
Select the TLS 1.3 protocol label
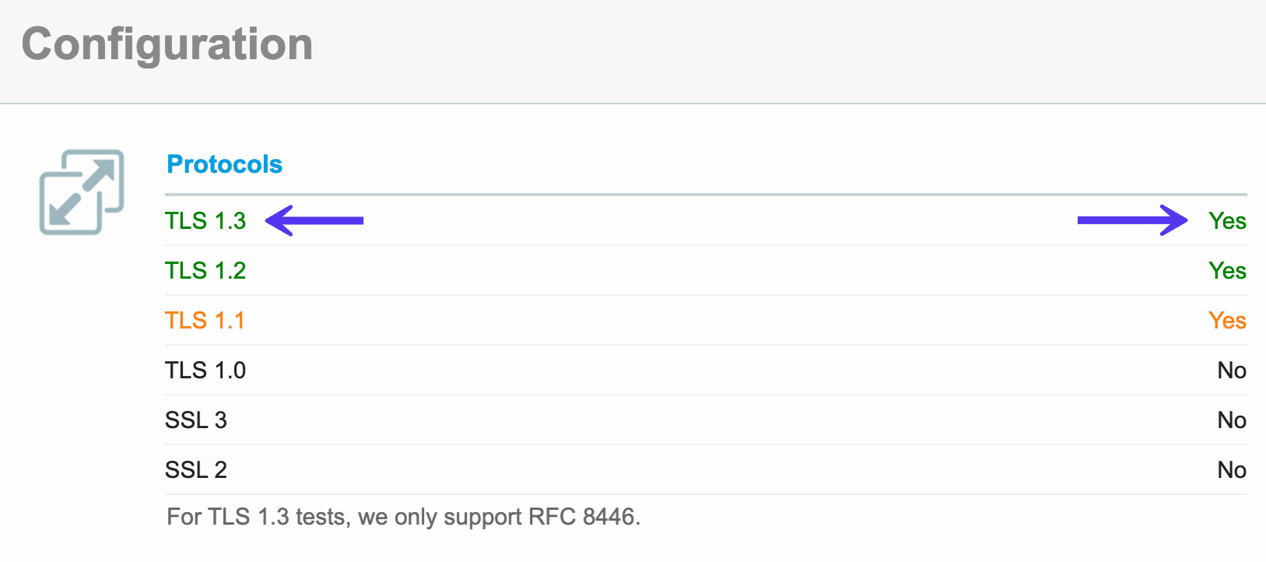click(205, 221)
